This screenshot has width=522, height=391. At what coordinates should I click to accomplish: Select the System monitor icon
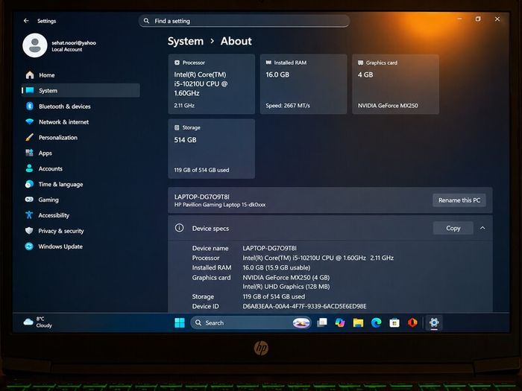tap(30, 90)
